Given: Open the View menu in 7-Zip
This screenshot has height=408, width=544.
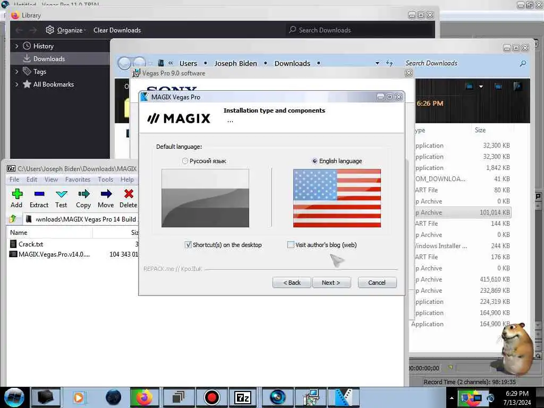Looking at the screenshot, I should [x=51, y=180].
